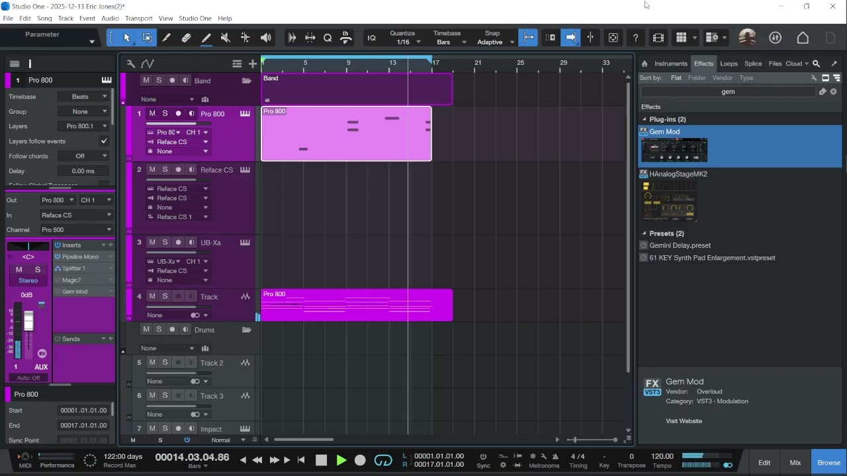847x476 pixels.
Task: Open the Transport menu
Action: pos(139,19)
